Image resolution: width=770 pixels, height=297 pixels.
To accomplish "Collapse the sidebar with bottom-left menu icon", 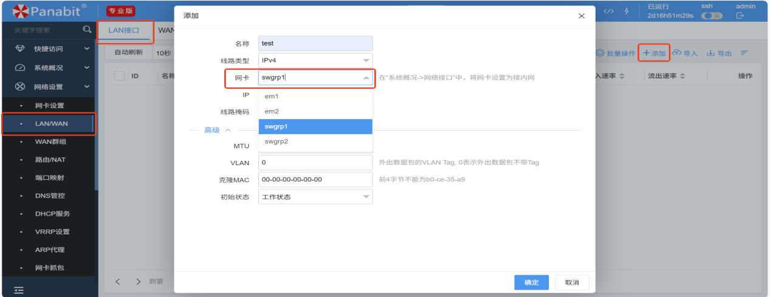I will (19, 290).
